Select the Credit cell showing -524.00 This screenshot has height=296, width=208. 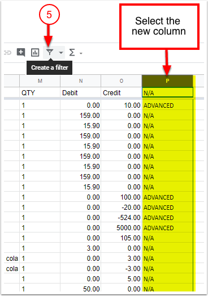(x=122, y=218)
